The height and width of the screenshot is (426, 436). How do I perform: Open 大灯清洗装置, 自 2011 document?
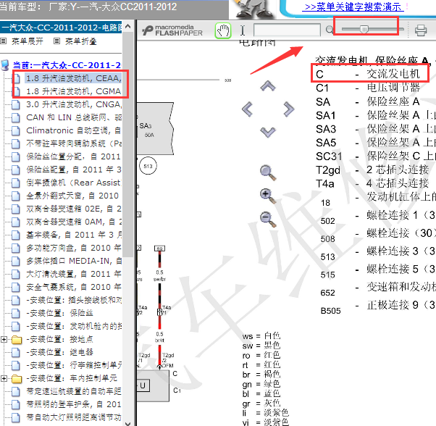(74, 274)
